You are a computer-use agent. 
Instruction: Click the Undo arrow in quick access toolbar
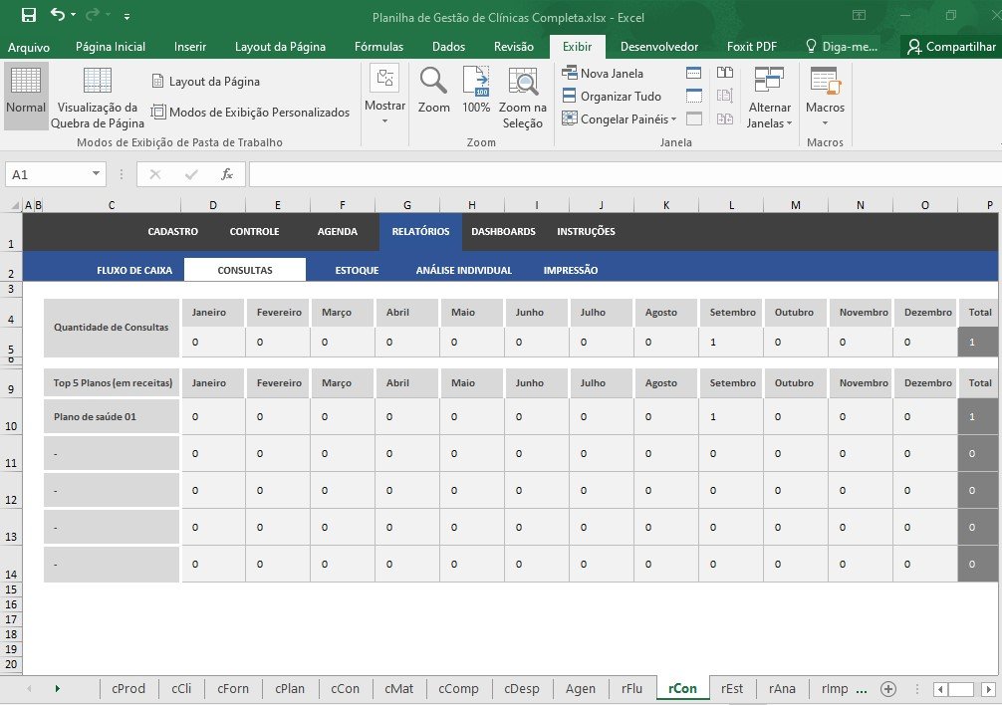57,15
